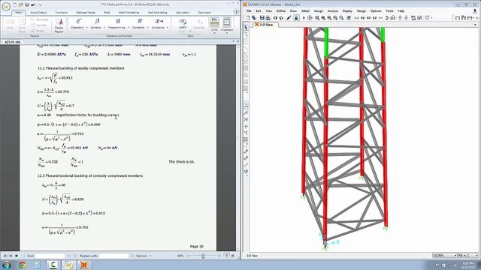Open the Mathcad application menu button
The height and width of the screenshot is (270, 481).
(6, 7)
